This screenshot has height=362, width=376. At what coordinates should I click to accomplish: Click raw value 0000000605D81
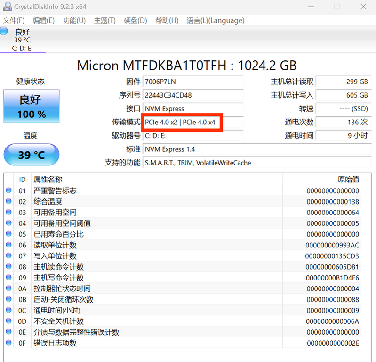[x=332, y=267]
